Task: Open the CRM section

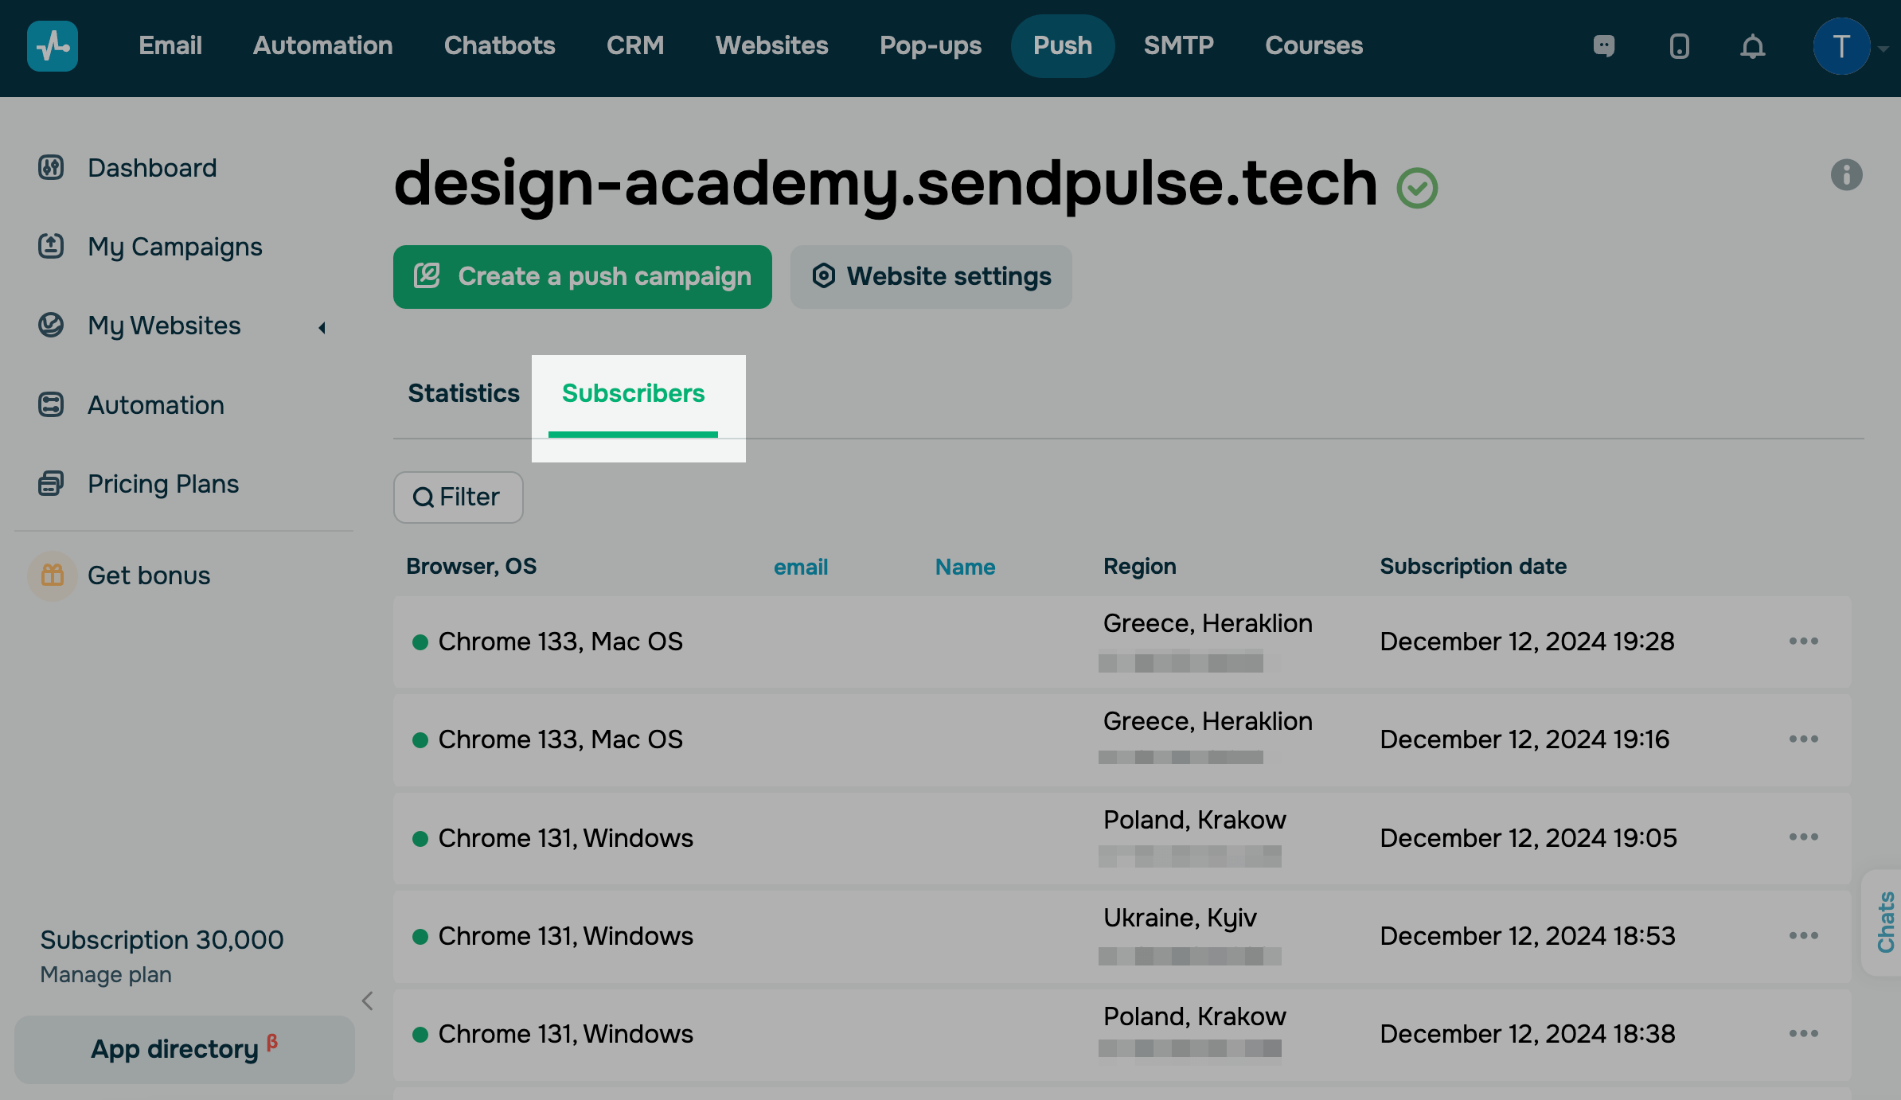Action: click(635, 46)
